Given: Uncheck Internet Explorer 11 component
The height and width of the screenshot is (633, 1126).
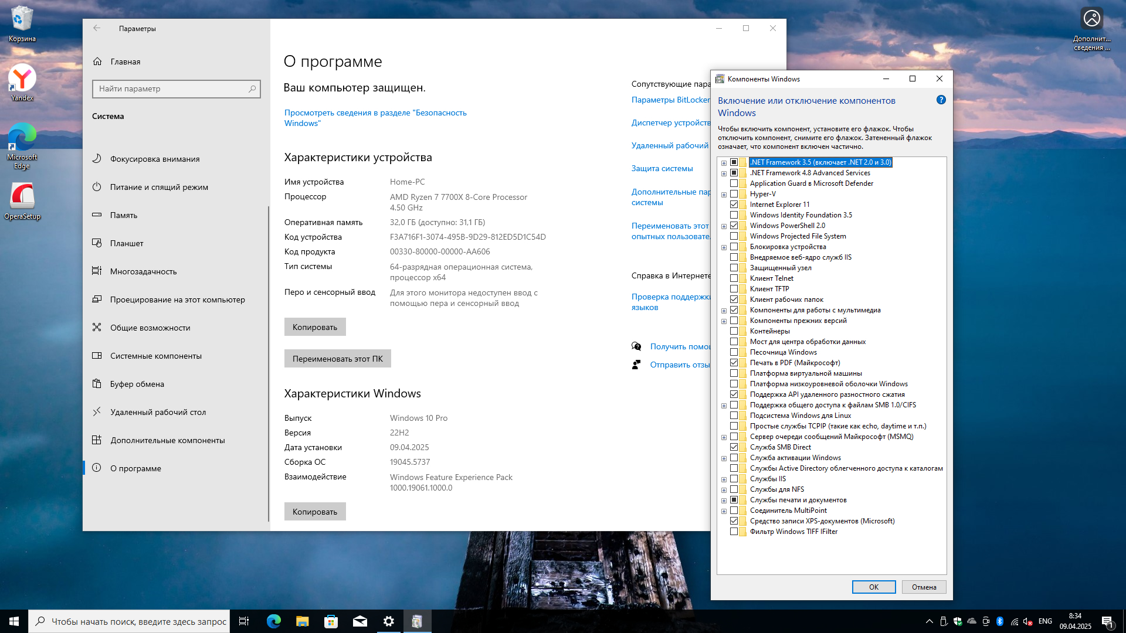Looking at the screenshot, I should (x=734, y=205).
